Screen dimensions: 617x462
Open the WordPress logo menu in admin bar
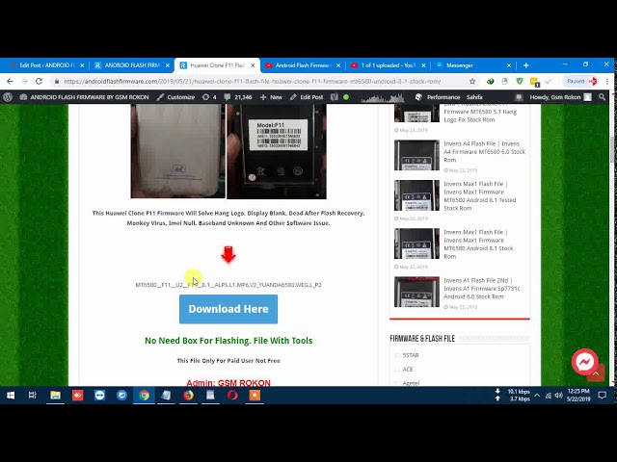pos(8,97)
